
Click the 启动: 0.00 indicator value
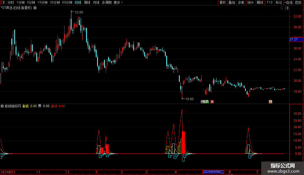tap(58, 106)
